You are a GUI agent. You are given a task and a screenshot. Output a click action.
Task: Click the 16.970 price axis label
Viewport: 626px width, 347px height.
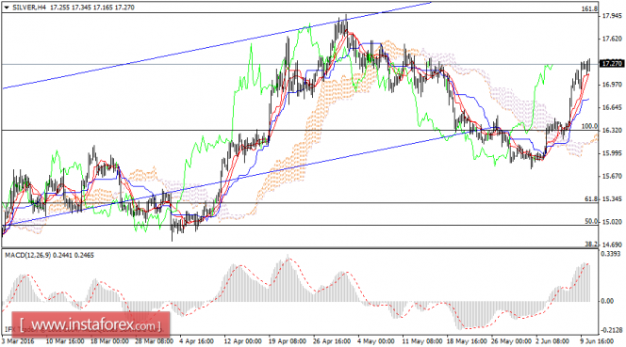612,85
